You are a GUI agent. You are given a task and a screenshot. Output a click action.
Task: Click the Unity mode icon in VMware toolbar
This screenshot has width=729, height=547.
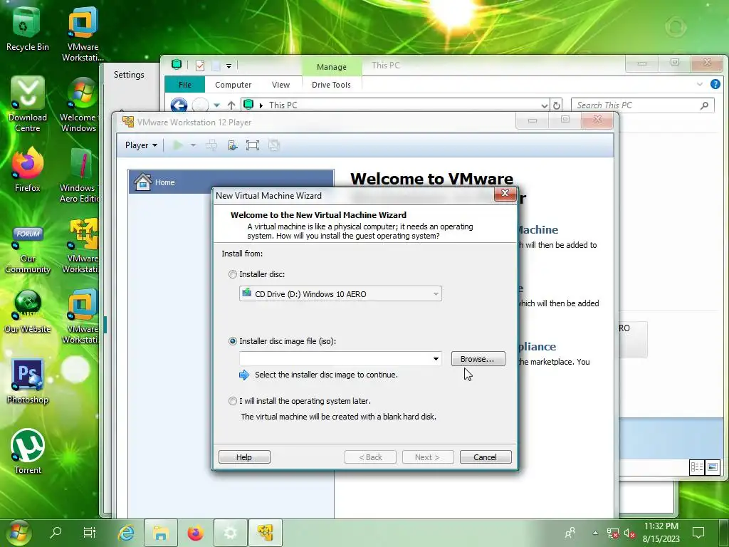pyautogui.click(x=274, y=145)
